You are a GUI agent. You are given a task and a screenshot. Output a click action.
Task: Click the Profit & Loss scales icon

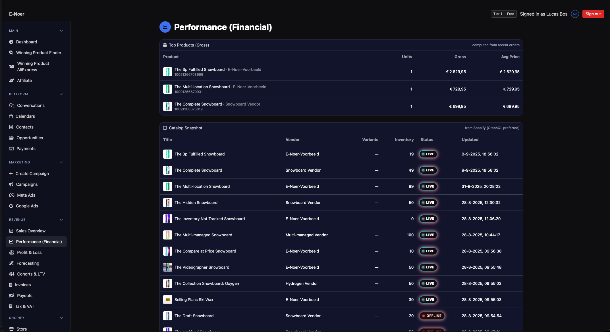[12, 253]
